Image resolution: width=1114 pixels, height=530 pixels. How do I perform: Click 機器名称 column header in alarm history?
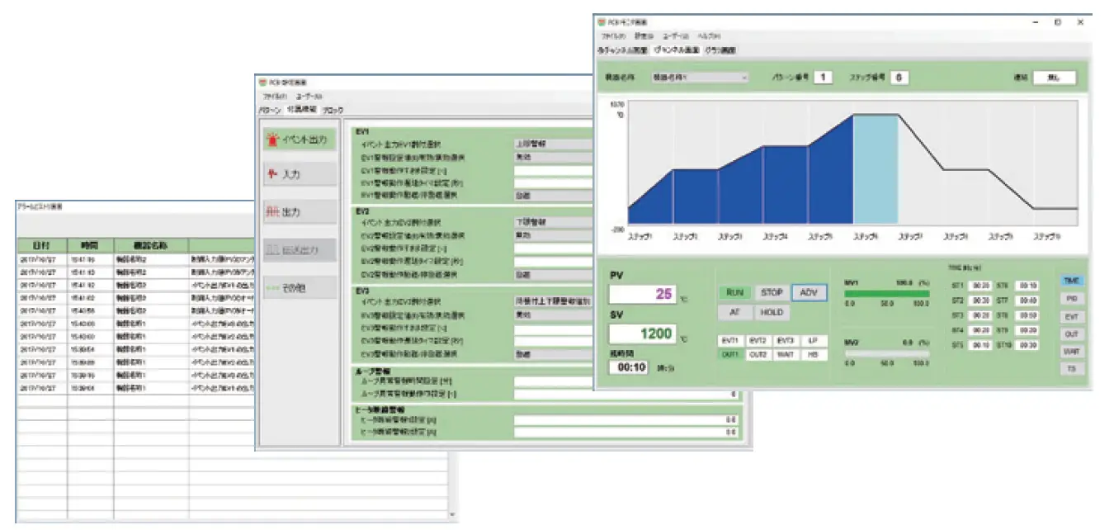(x=151, y=245)
